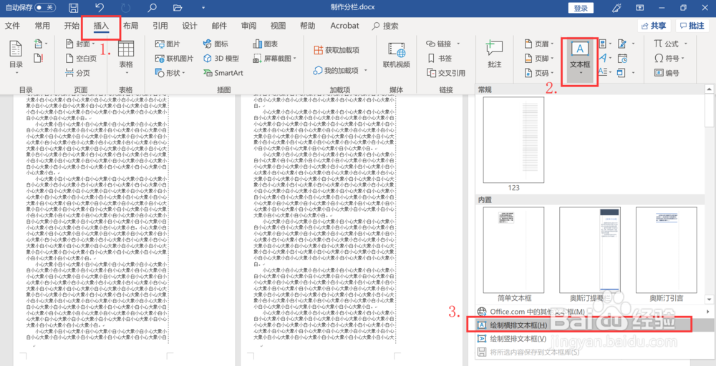
Task: Open the 表格 table dropdown
Action: click(x=125, y=57)
